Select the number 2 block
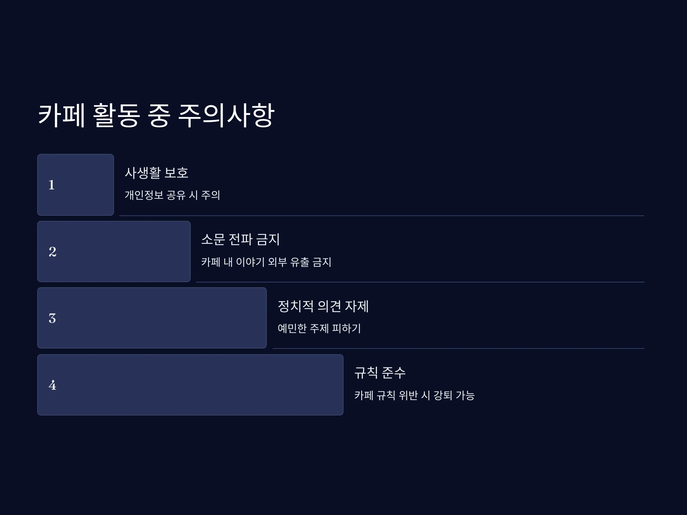Viewport: 687px width, 515px height. click(x=114, y=251)
